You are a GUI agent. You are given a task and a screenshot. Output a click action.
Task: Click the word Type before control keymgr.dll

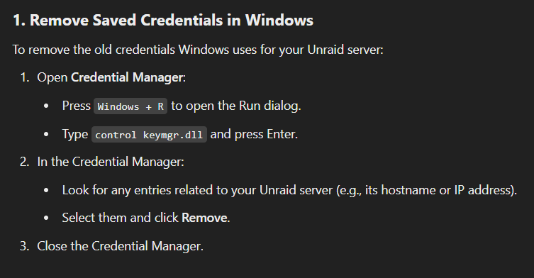click(x=75, y=134)
